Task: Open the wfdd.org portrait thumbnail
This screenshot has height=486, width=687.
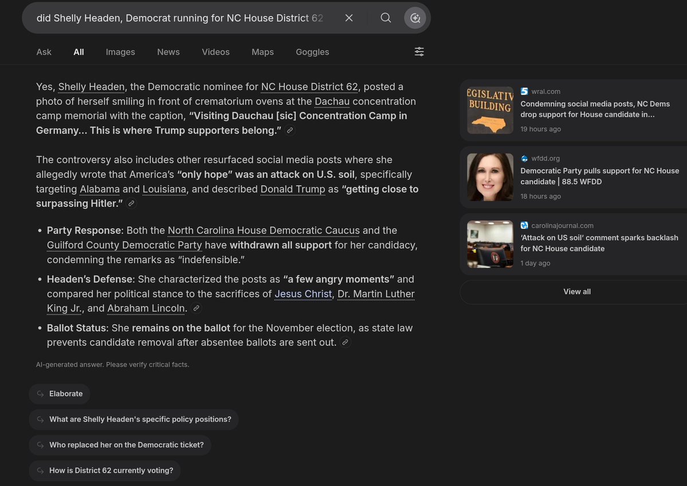Action: click(x=490, y=177)
